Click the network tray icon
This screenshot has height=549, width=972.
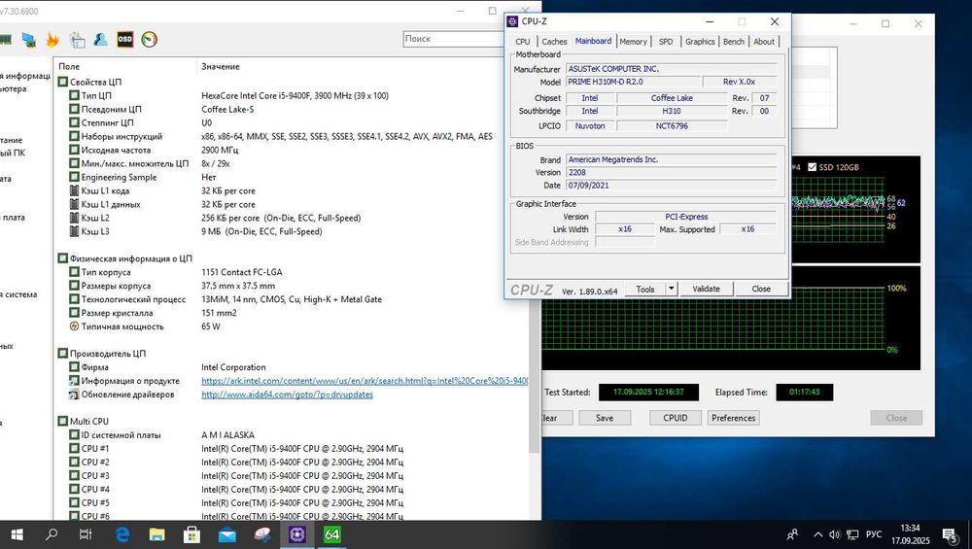(x=853, y=534)
